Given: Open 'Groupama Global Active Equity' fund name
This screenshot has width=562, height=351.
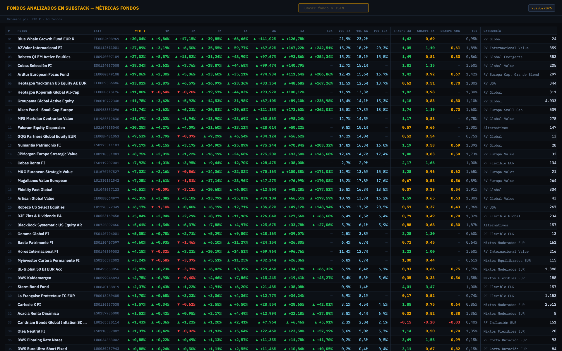Looking at the screenshot, I should [x=46, y=101].
